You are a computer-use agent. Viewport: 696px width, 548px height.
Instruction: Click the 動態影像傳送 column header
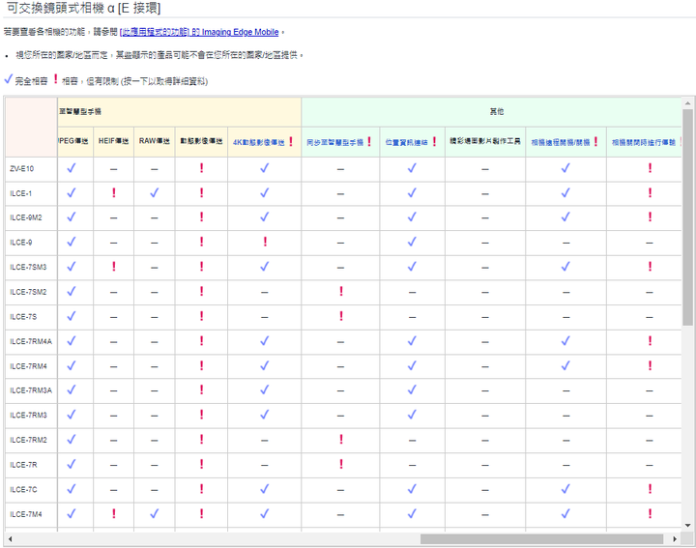coord(201,142)
